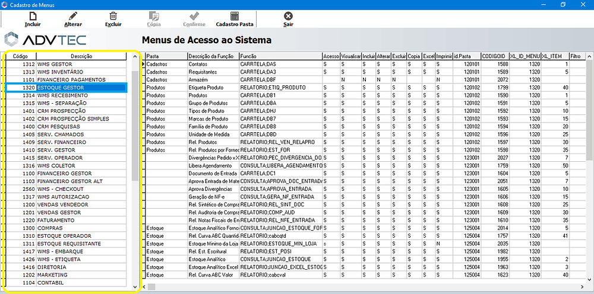
Task: Click the Cadastro de Menus title bar icon
Action: pos(4,4)
